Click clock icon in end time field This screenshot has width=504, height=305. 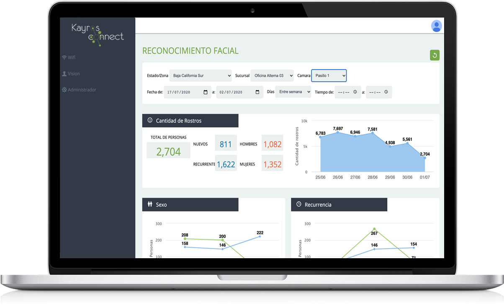point(386,92)
